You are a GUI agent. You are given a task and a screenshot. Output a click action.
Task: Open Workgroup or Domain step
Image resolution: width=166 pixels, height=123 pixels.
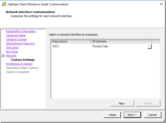[19, 64]
